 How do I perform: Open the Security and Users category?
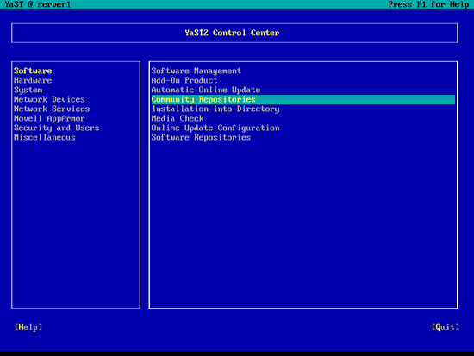pyautogui.click(x=57, y=128)
